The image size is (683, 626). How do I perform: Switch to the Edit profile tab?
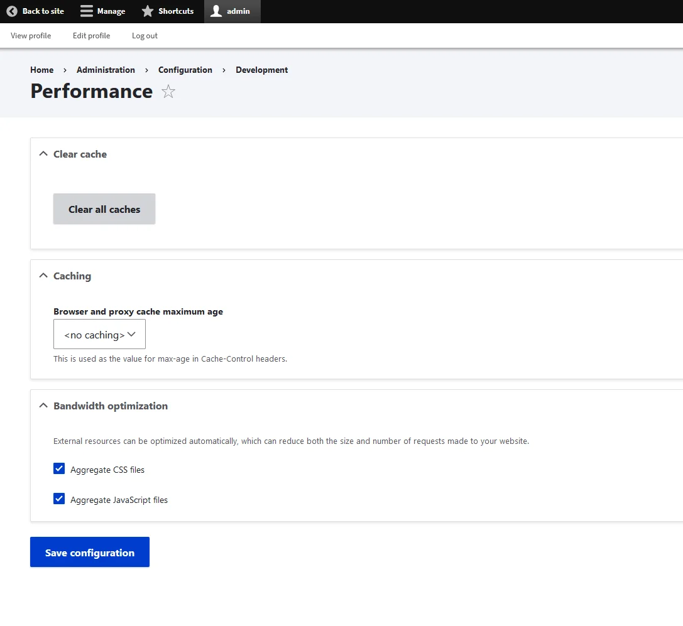click(90, 36)
